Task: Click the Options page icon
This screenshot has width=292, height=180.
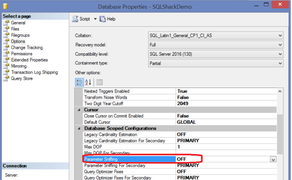Action: coord(6,41)
